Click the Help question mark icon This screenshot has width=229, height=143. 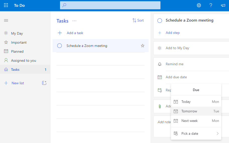tap(211, 5)
